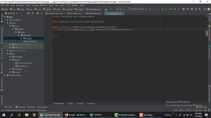Collapse the res folder

tap(7, 54)
